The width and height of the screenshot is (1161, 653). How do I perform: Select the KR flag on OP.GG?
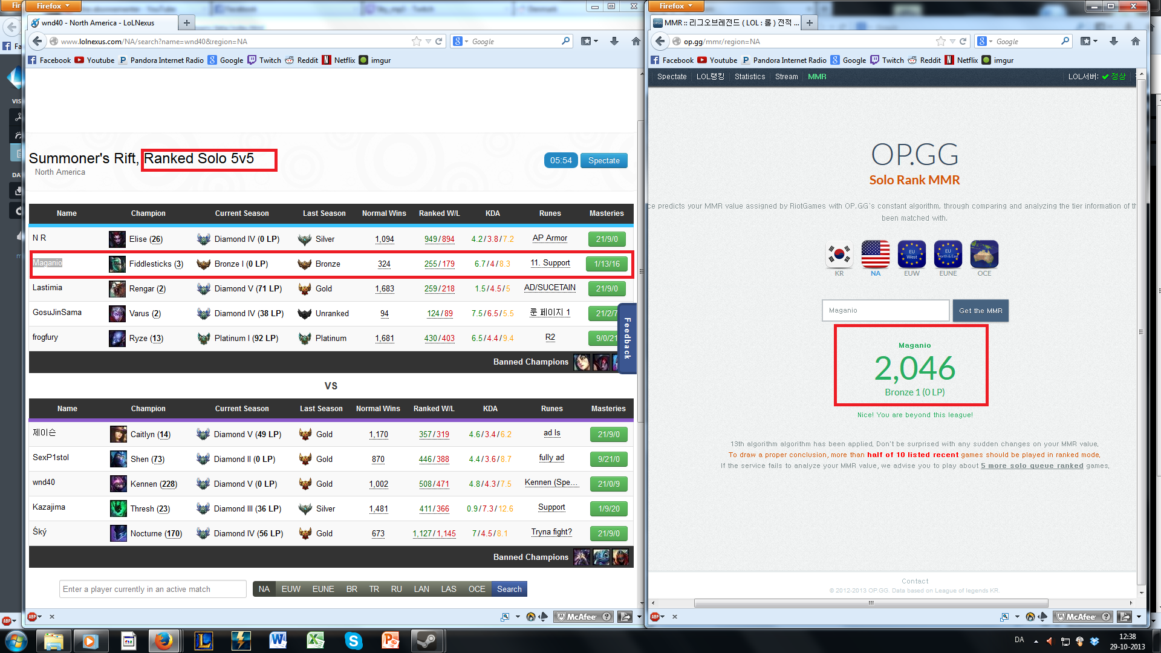[839, 255]
